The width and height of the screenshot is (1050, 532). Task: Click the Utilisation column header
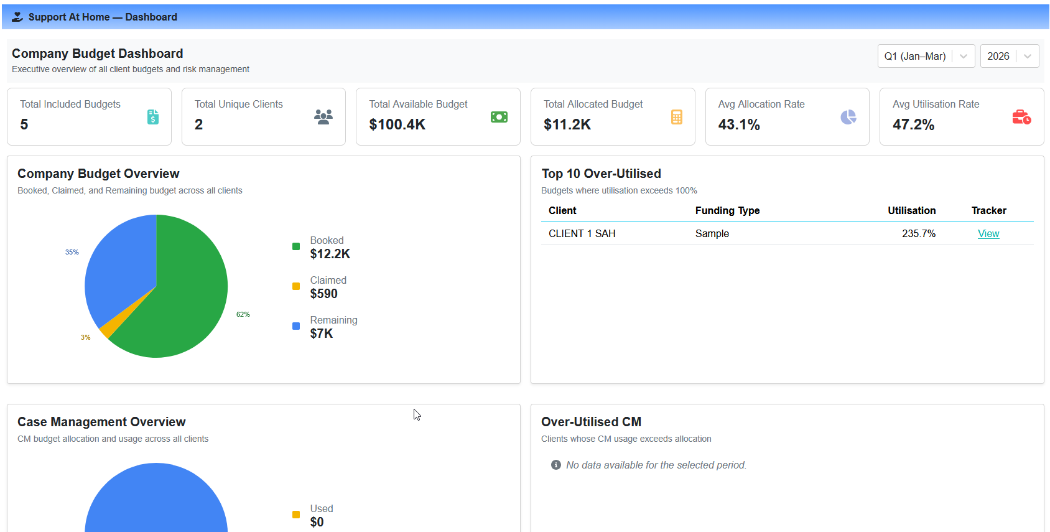click(911, 210)
